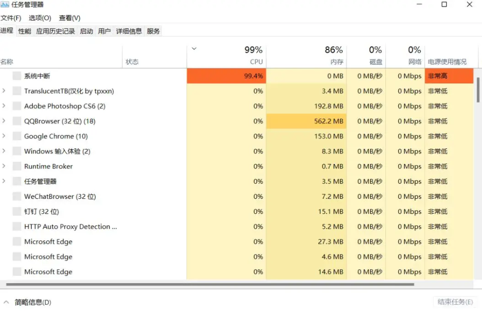Sort processes by 内存 column header

pyautogui.click(x=306, y=56)
